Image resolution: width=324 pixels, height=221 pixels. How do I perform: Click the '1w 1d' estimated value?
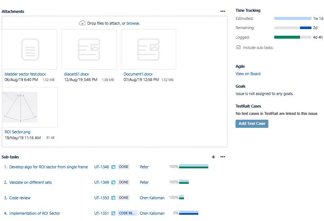tap(318, 18)
